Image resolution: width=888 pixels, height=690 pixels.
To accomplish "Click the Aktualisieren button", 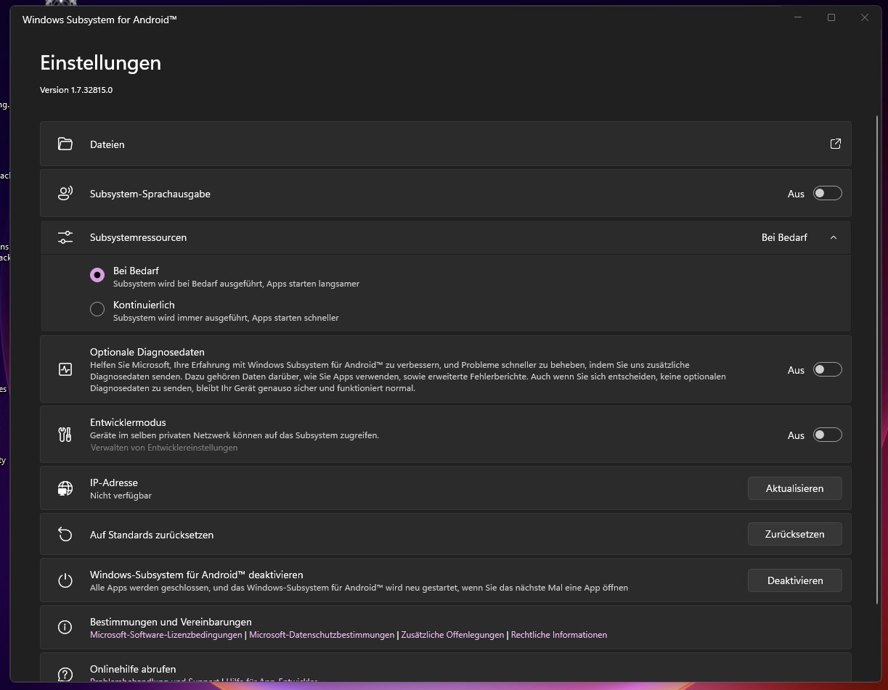I will tap(795, 488).
